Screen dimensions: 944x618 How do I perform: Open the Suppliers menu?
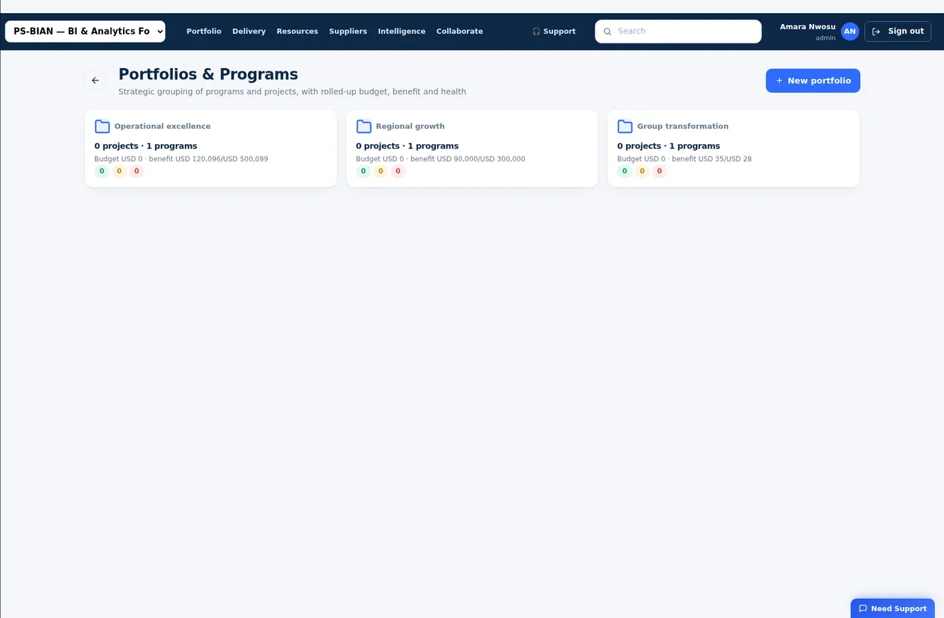pyautogui.click(x=348, y=32)
